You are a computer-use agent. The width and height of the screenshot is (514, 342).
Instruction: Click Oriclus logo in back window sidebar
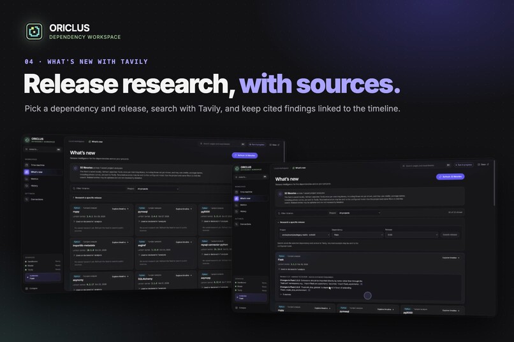click(27, 140)
